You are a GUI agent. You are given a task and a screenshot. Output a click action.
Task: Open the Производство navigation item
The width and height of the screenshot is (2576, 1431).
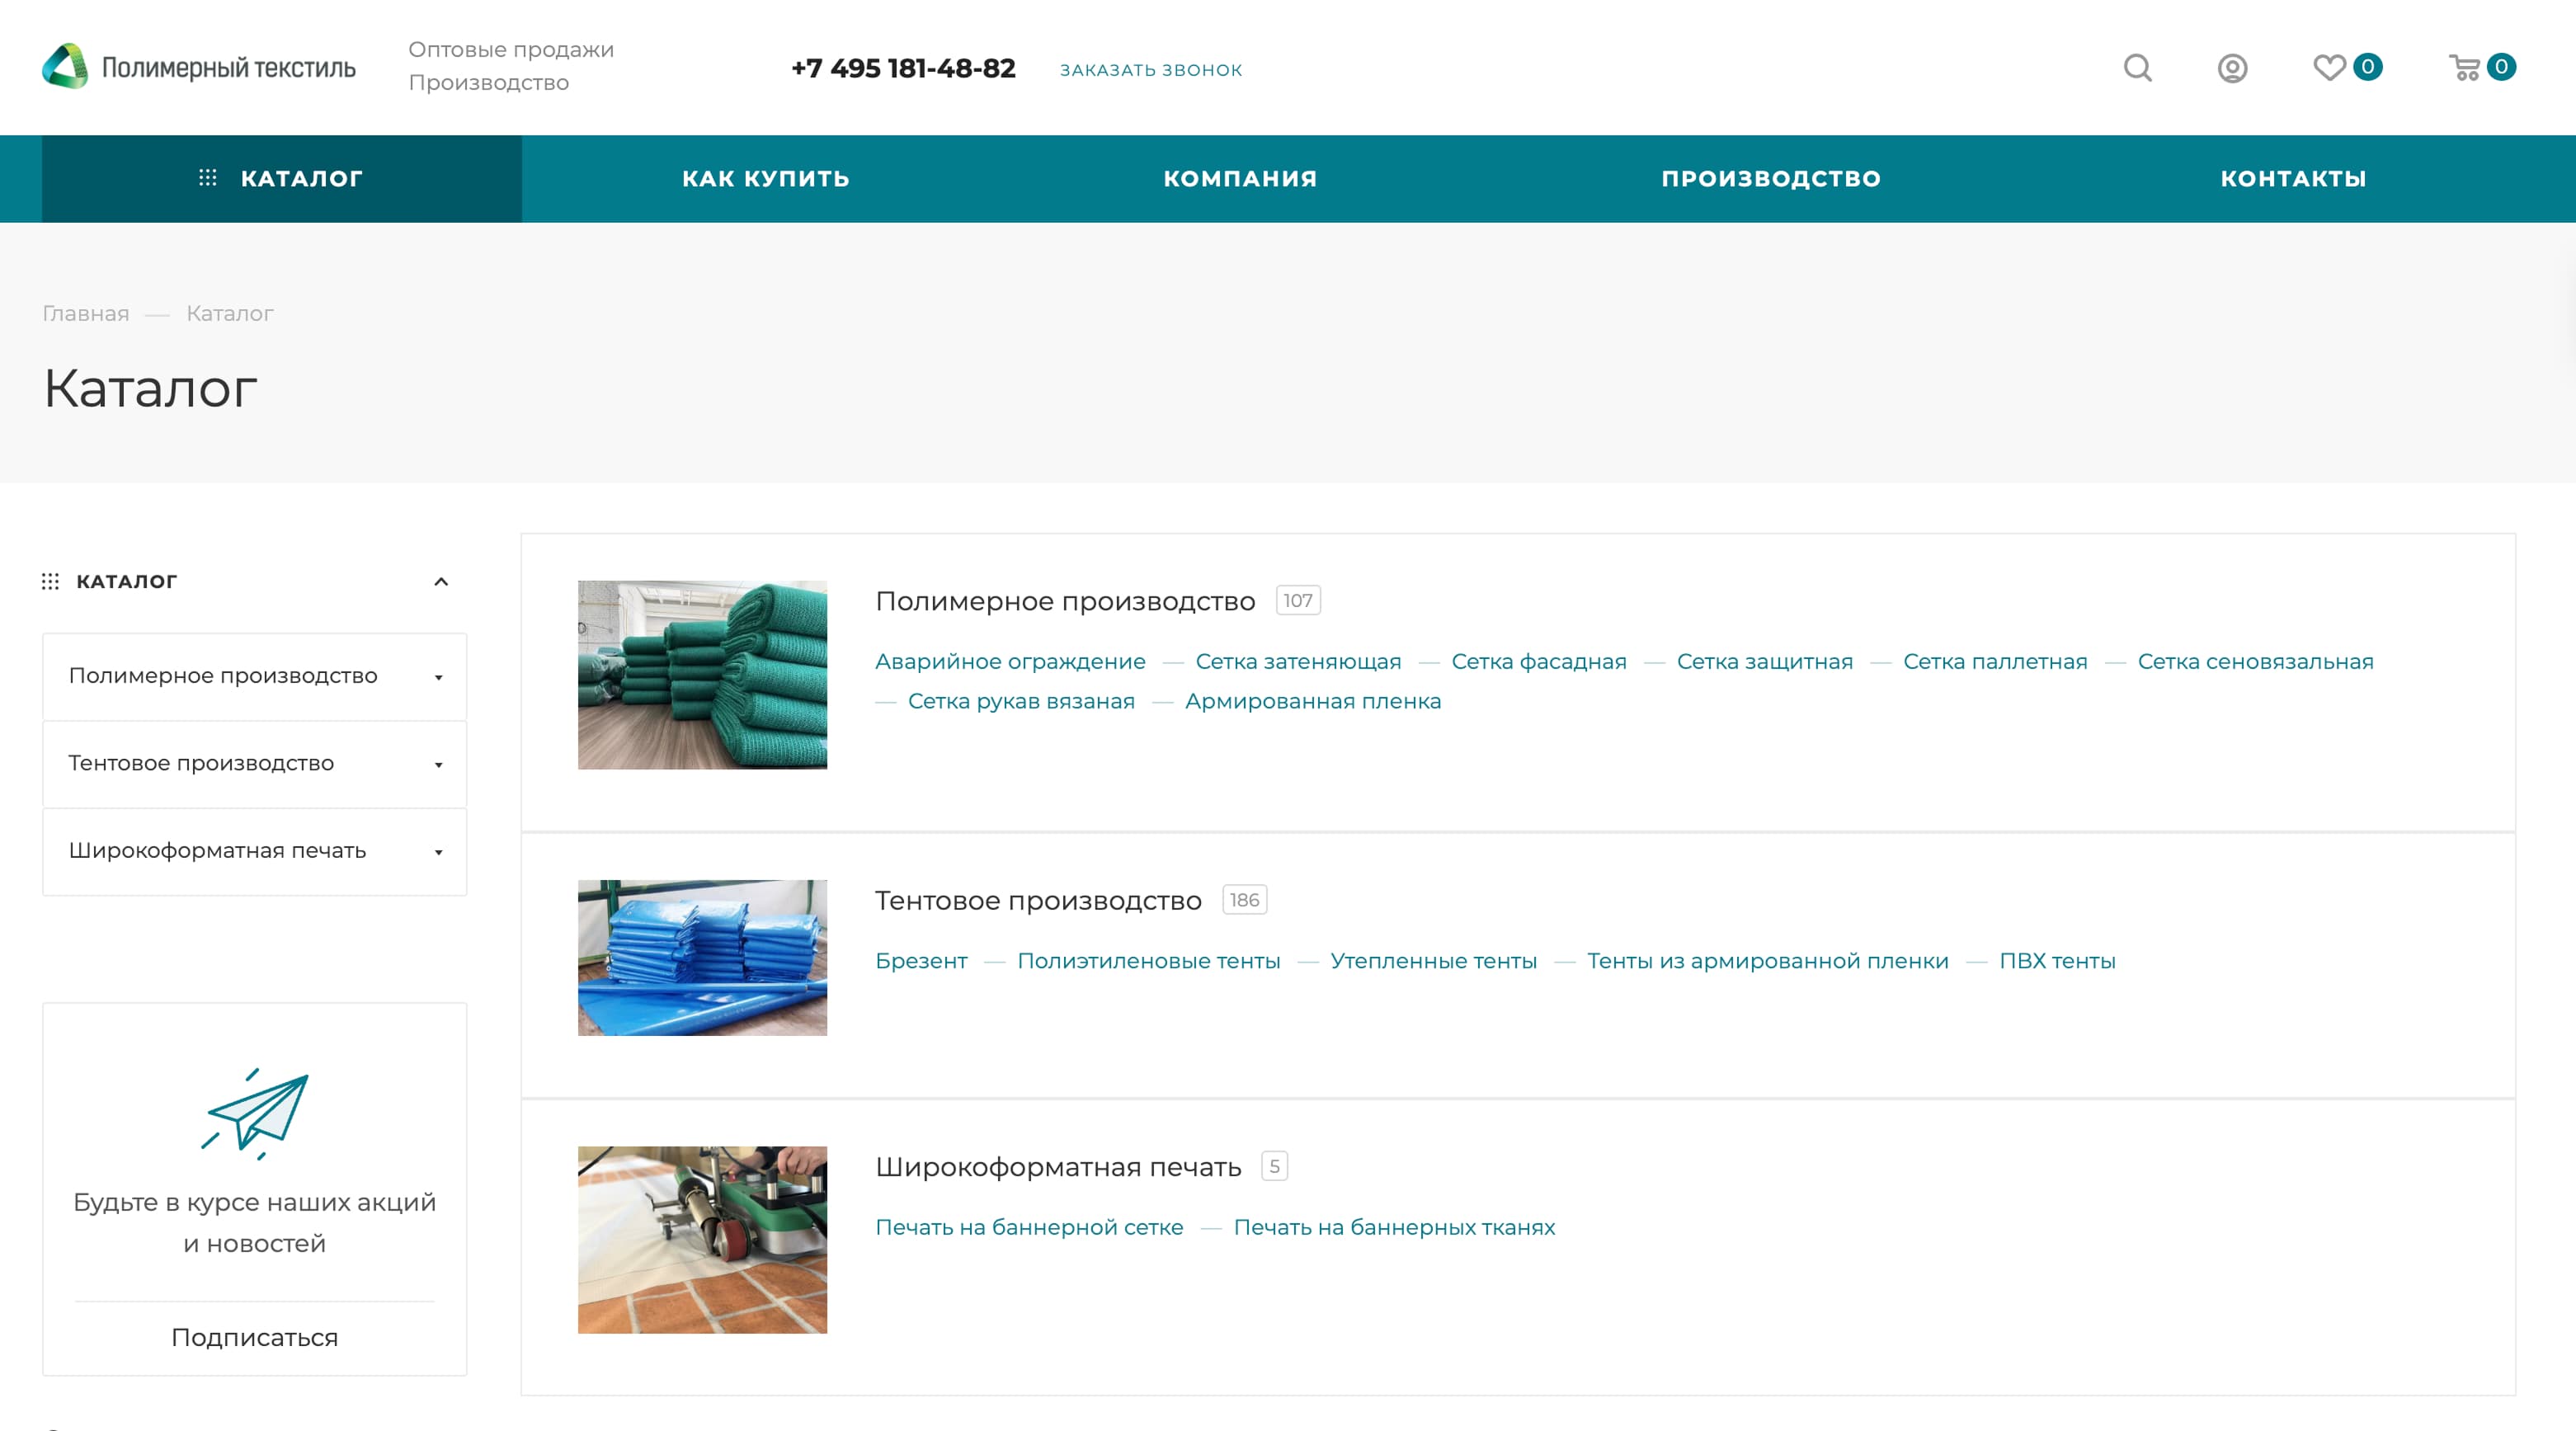[x=1771, y=178]
